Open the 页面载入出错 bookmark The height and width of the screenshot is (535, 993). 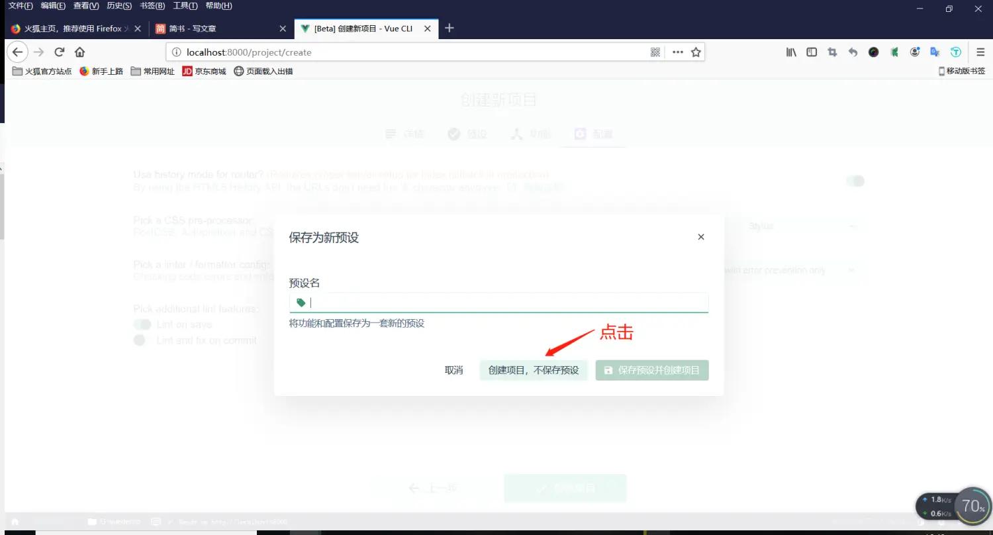[x=263, y=71]
